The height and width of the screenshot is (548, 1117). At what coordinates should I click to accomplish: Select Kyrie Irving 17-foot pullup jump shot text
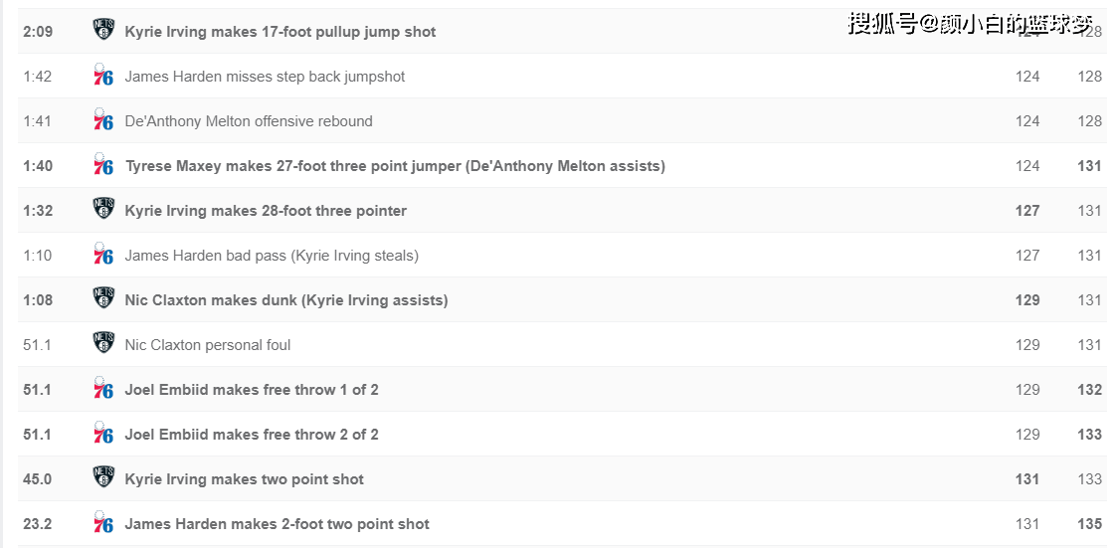pyautogui.click(x=279, y=32)
